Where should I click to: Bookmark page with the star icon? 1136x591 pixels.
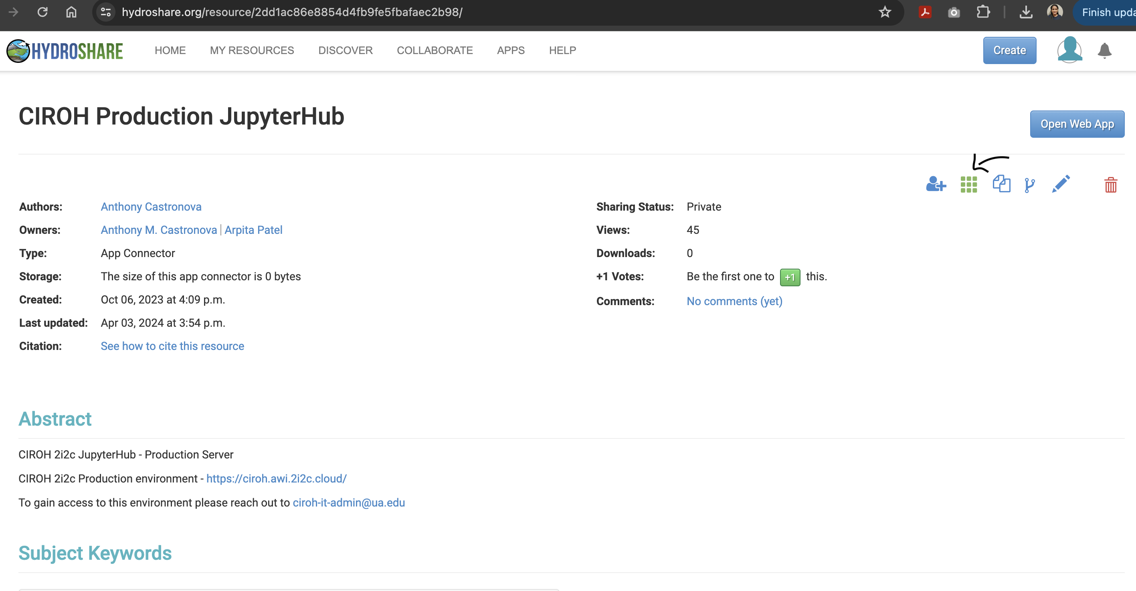(885, 12)
